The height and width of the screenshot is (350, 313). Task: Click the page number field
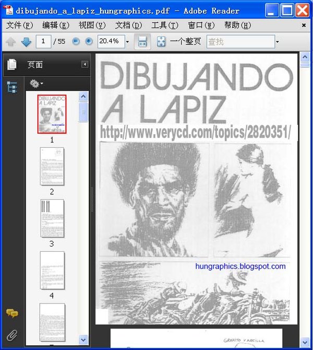pyautogui.click(x=43, y=41)
